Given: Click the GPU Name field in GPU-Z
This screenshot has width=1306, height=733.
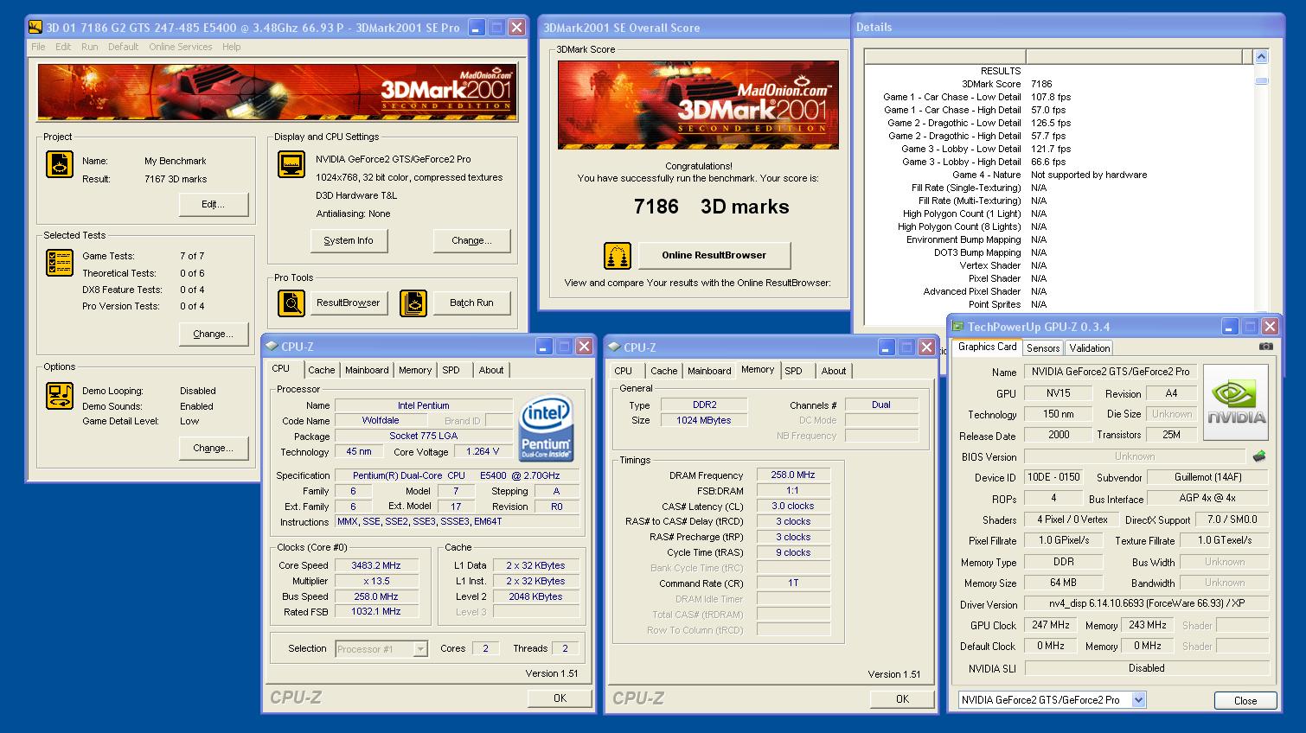Looking at the screenshot, I should coord(1109,372).
